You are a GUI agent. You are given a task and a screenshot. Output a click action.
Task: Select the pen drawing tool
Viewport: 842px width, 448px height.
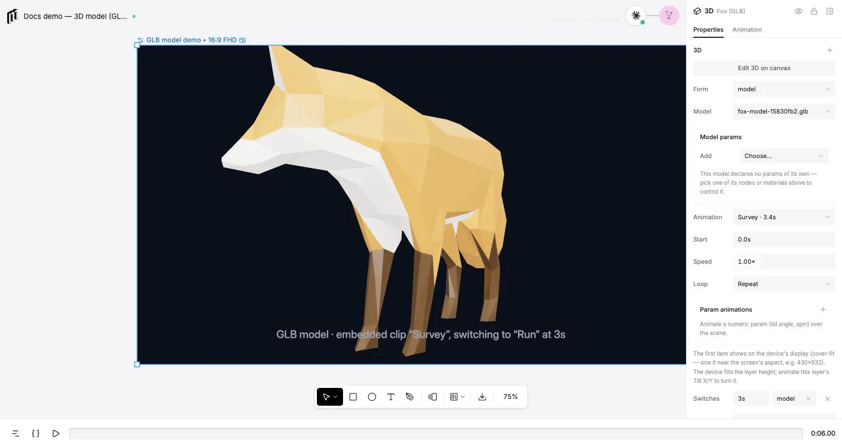click(410, 397)
